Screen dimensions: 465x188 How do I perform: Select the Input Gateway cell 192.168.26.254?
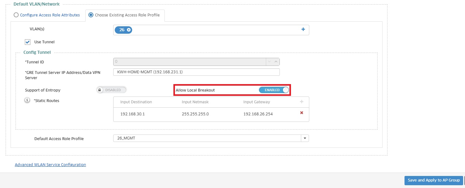coord(258,114)
